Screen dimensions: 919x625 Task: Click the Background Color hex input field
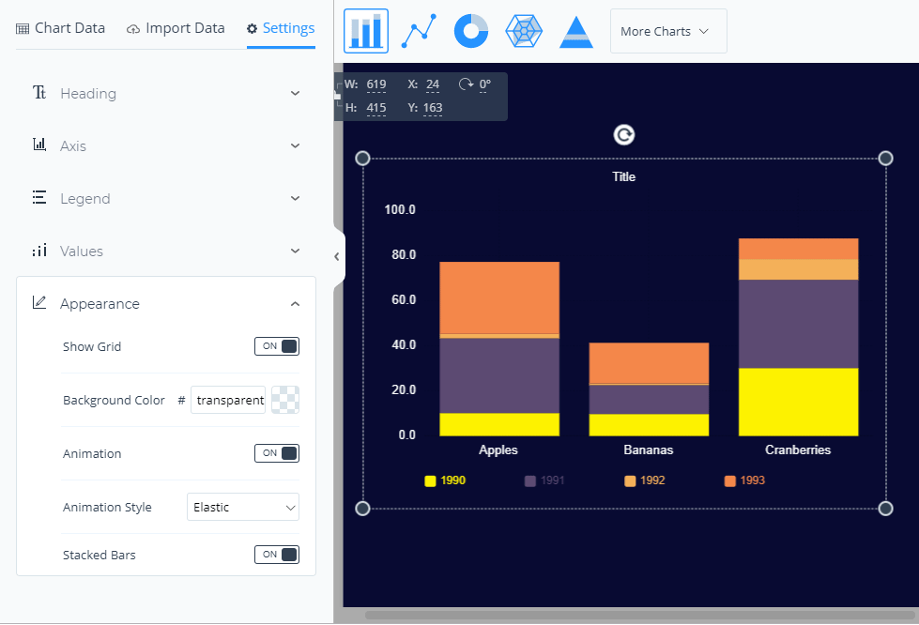coord(230,400)
